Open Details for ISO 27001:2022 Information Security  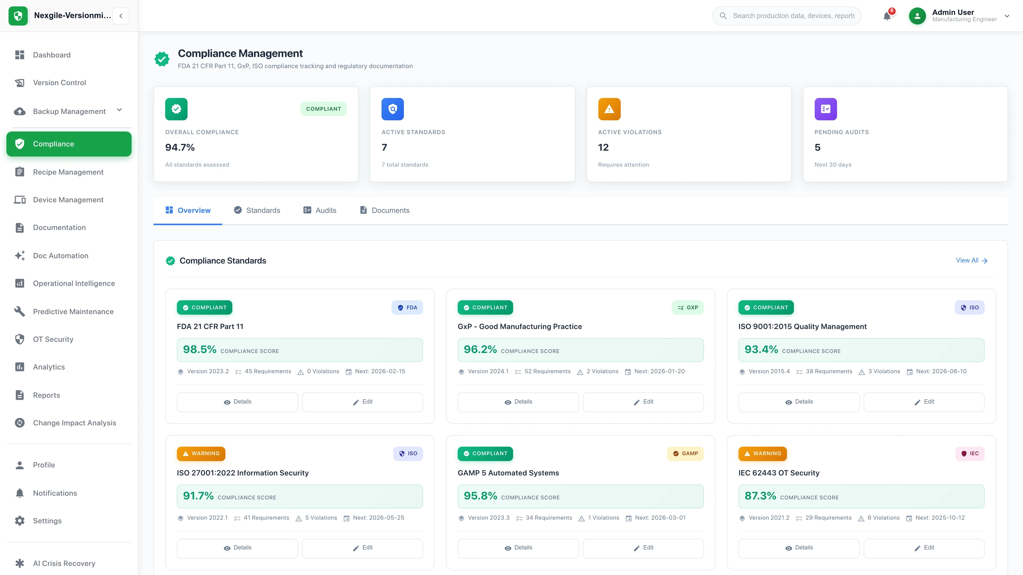(237, 548)
